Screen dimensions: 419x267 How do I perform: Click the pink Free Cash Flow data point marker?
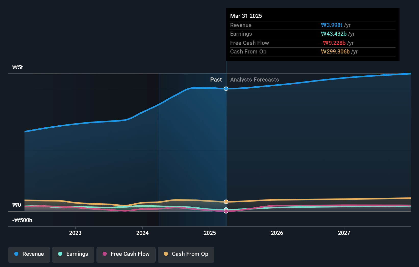click(226, 211)
